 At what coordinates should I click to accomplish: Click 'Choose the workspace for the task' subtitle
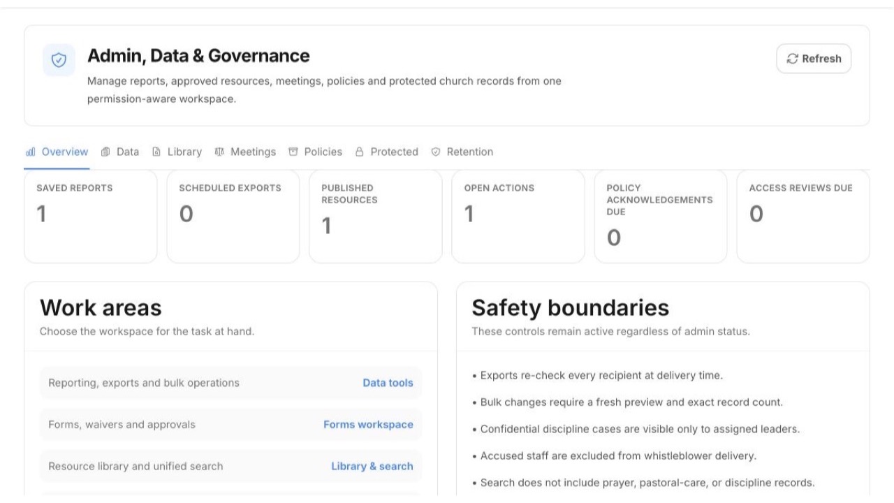click(x=147, y=331)
